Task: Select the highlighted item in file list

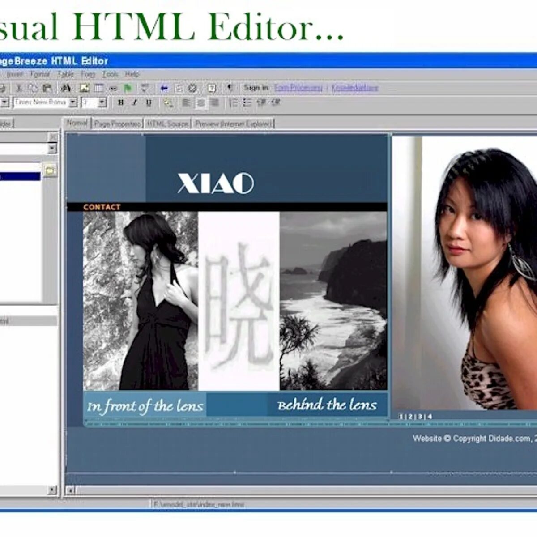Action: (20, 176)
